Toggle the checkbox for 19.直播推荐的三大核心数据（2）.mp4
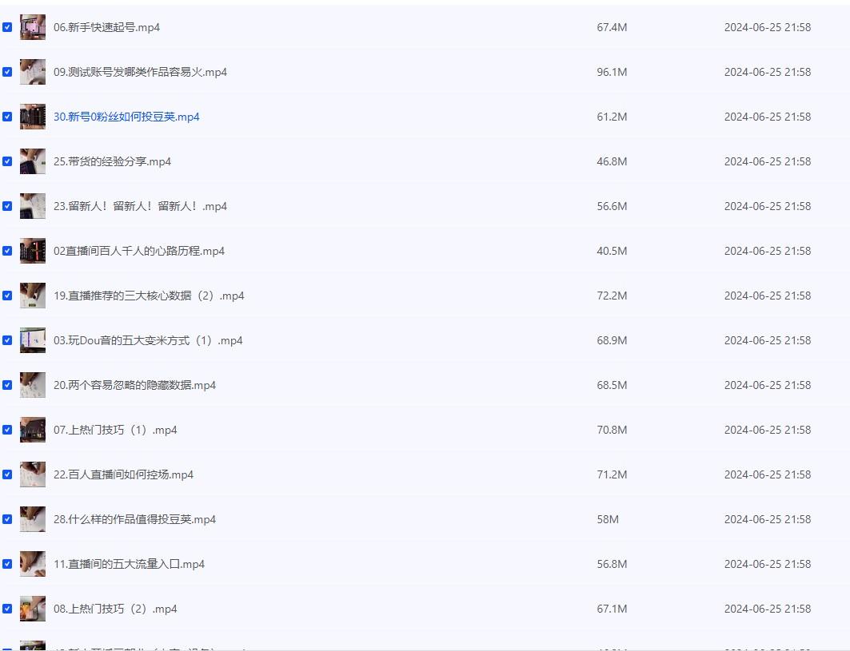This screenshot has height=651, width=850. coord(7,296)
